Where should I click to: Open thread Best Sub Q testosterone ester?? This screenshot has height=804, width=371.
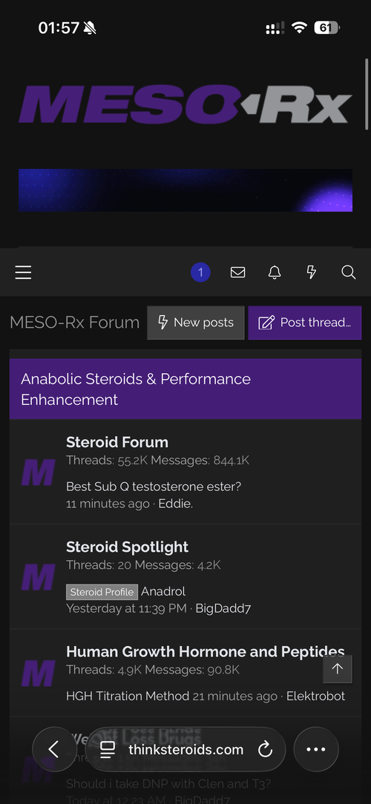coord(154,486)
